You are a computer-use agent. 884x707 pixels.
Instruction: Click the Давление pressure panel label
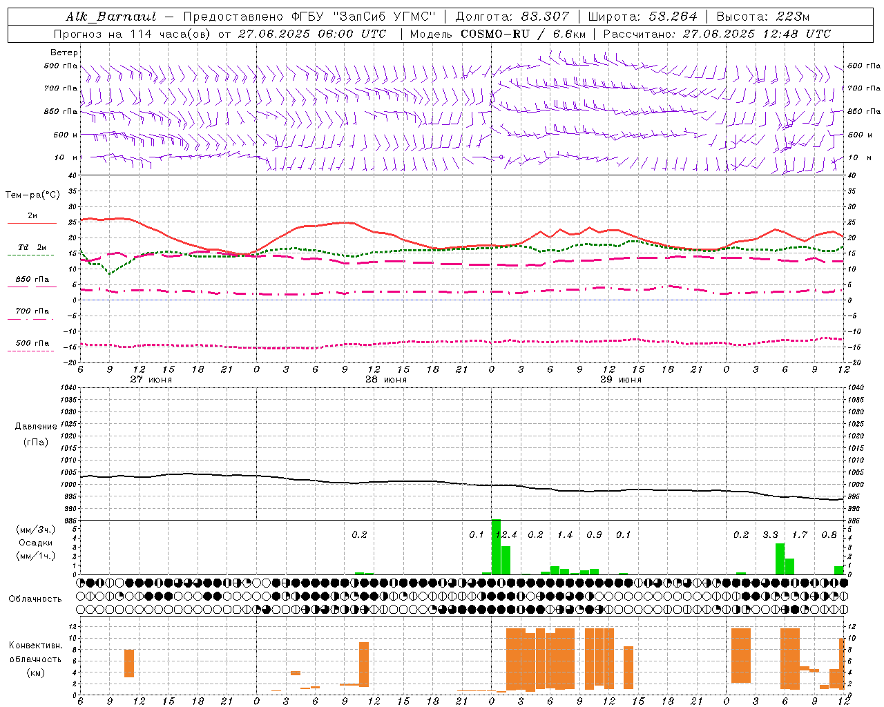35,427
